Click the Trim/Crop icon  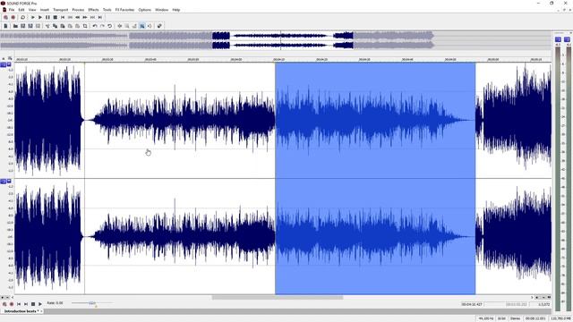[85, 26]
